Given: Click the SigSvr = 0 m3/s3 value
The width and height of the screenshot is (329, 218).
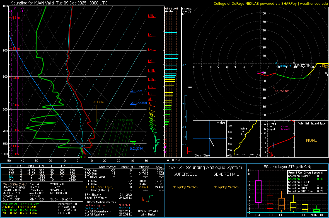Looking at the screenshot, I should tap(61, 199).
